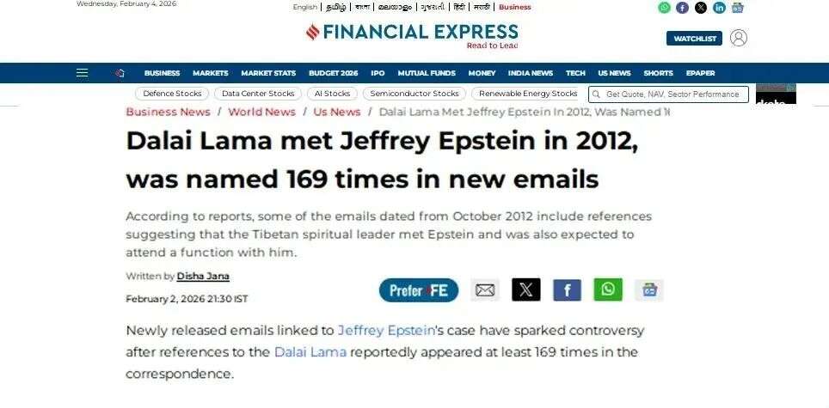
Task: Share the article on Facebook
Action: (567, 290)
